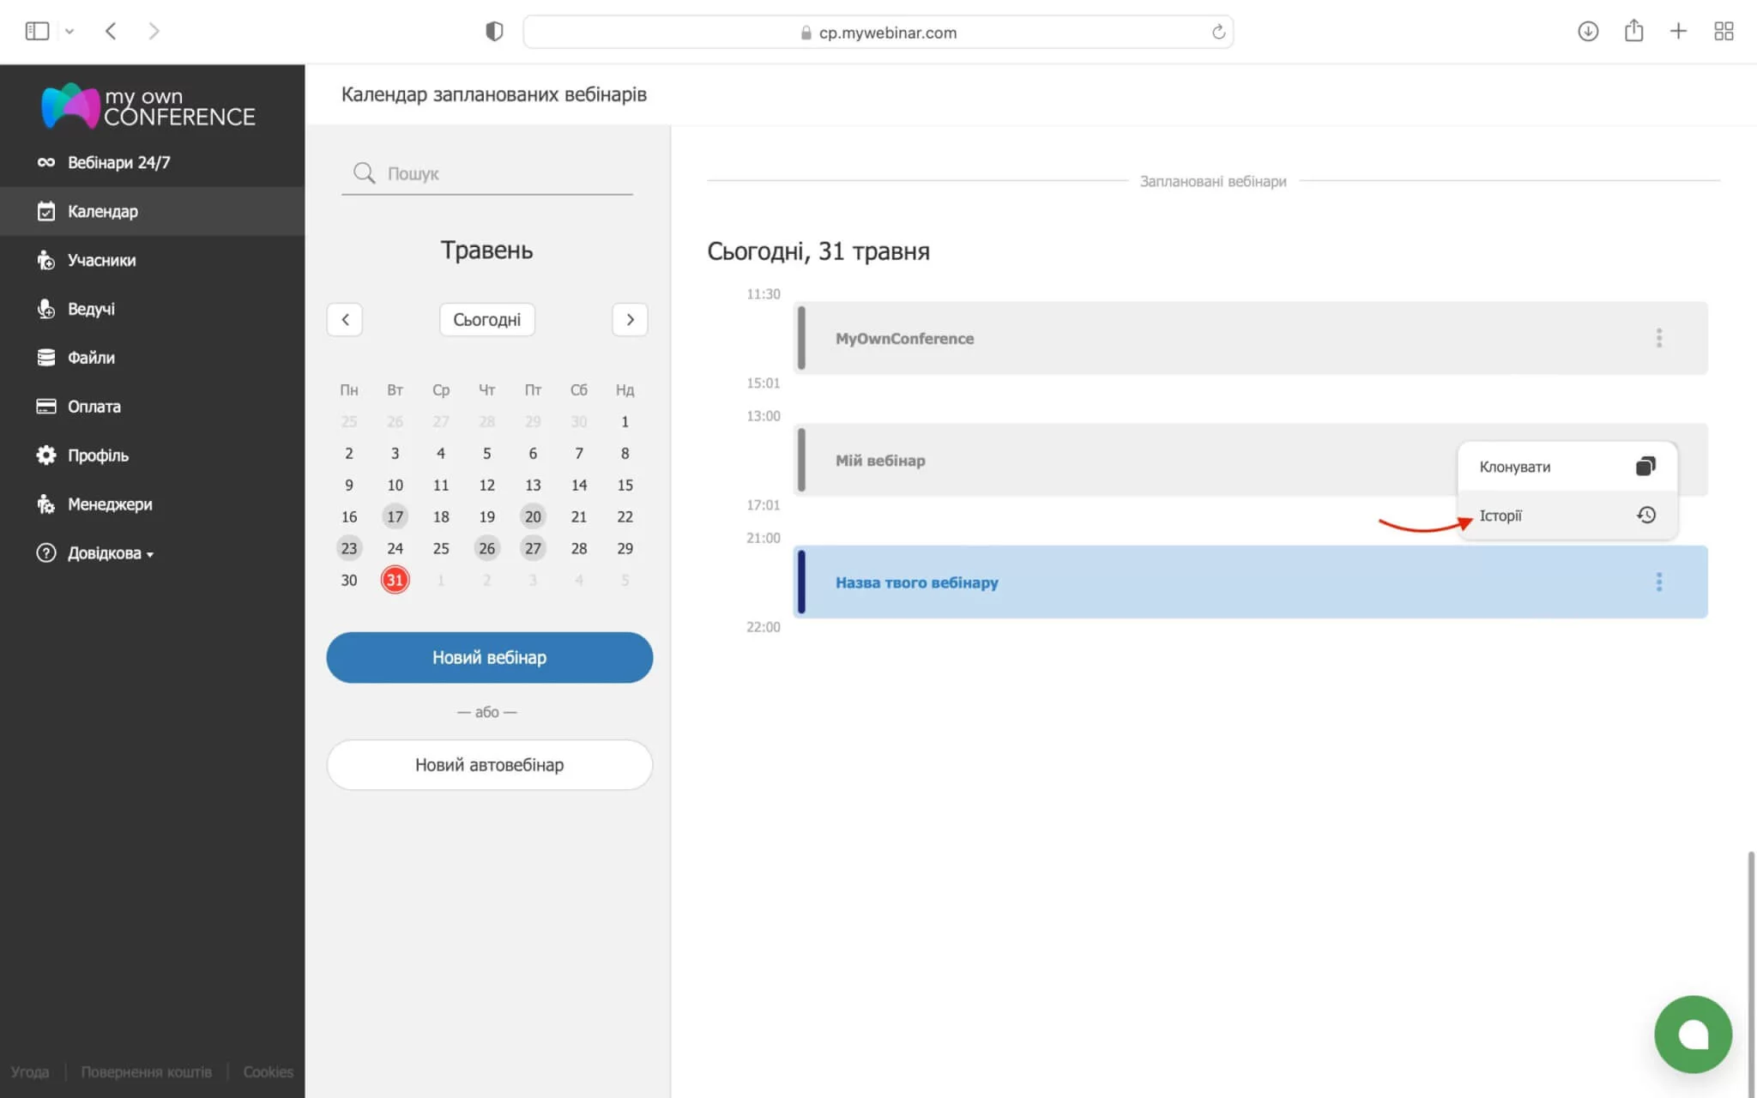The height and width of the screenshot is (1098, 1757).
Task: Open the Ведучі microphone icon
Action: 46,309
